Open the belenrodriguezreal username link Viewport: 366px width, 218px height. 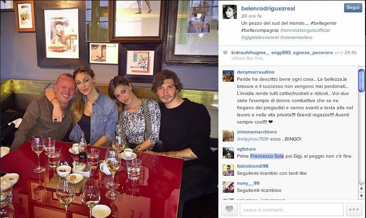coord(268,9)
